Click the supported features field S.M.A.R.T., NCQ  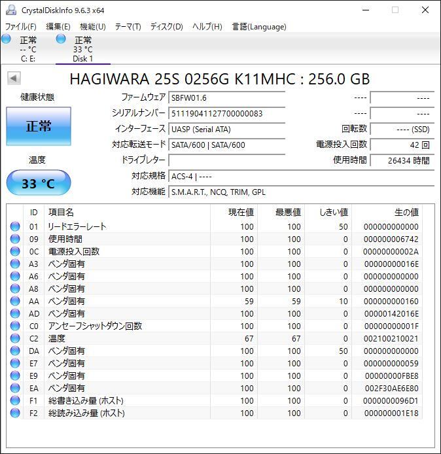pos(301,192)
